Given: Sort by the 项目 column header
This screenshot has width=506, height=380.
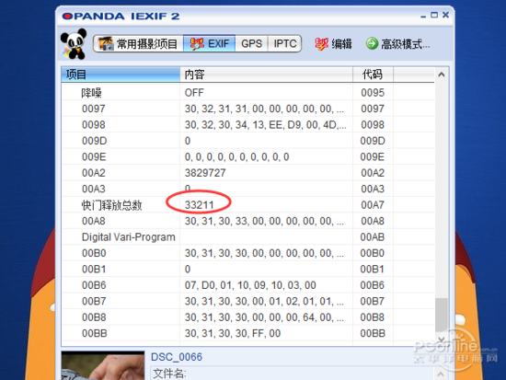Looking at the screenshot, I should click(x=121, y=75).
